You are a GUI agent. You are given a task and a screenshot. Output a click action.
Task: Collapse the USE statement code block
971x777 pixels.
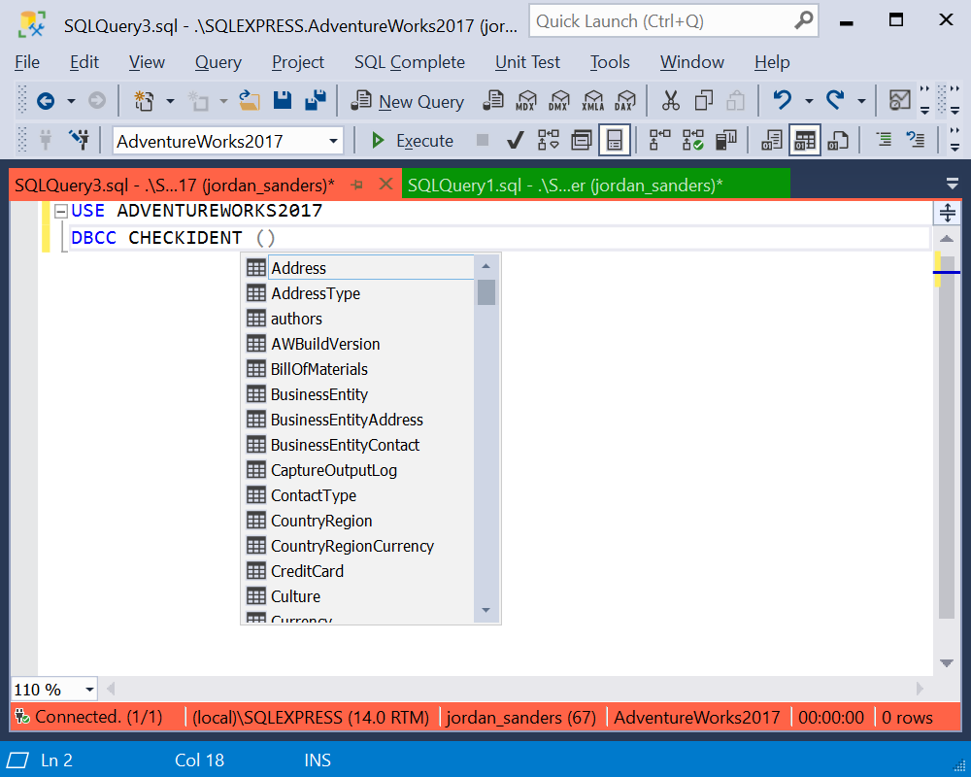[x=60, y=212]
